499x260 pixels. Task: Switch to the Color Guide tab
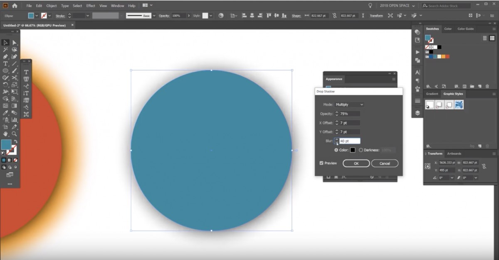[x=465, y=29]
